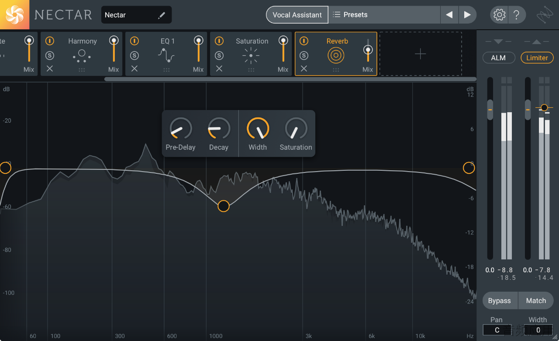Image resolution: width=559 pixels, height=341 pixels.
Task: Remove the Reverb module
Action: coord(304,69)
